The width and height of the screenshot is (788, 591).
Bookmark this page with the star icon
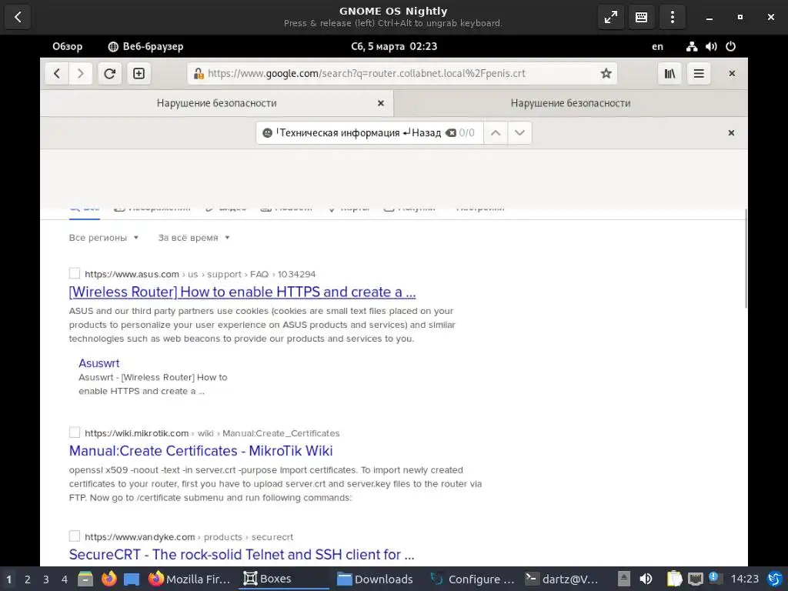(x=606, y=73)
